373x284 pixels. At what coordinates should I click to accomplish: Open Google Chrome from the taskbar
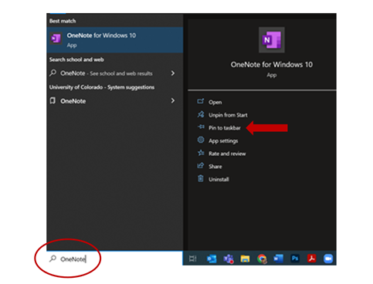262,259
